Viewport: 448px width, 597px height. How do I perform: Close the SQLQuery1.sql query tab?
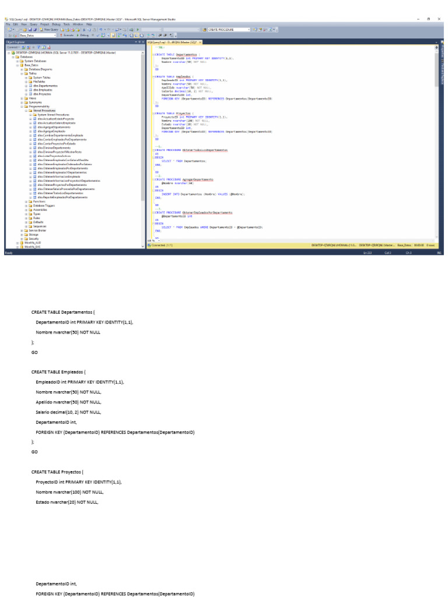[200, 42]
